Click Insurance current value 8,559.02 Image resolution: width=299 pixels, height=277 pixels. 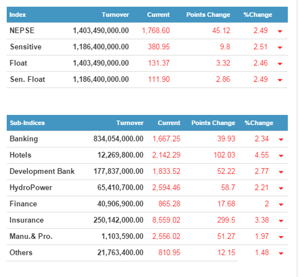(166, 220)
